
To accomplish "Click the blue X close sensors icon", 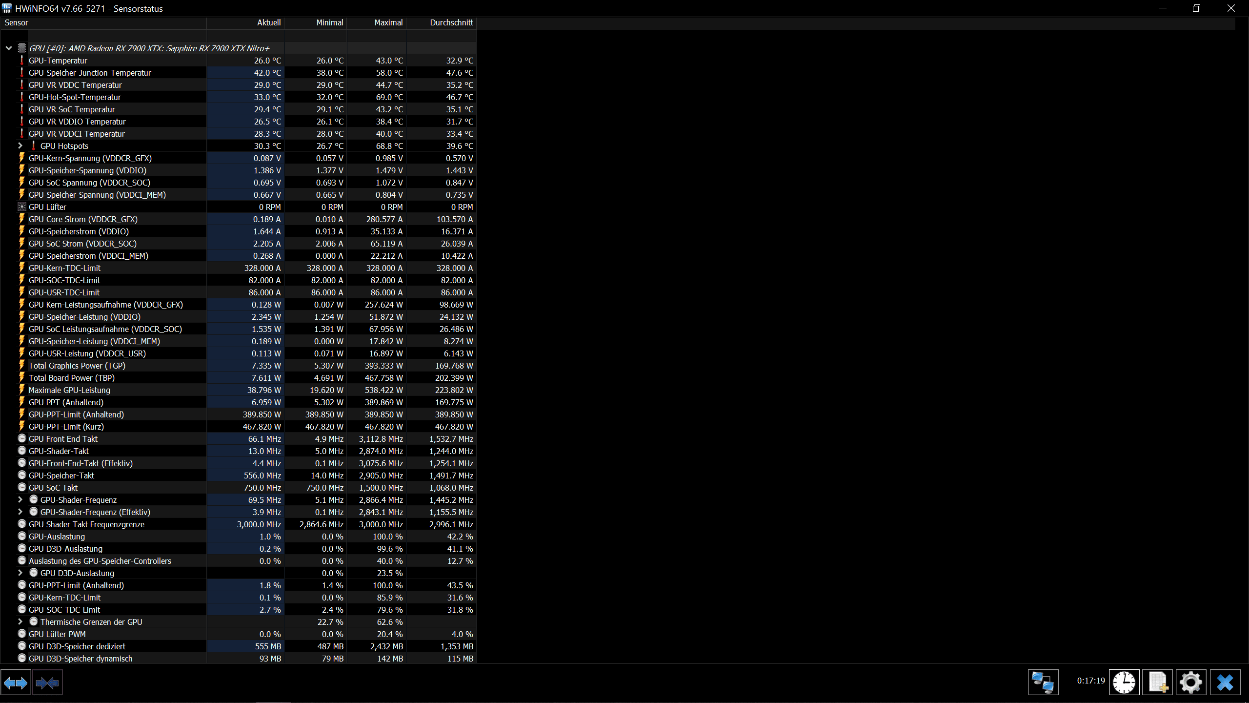I will (x=1225, y=682).
